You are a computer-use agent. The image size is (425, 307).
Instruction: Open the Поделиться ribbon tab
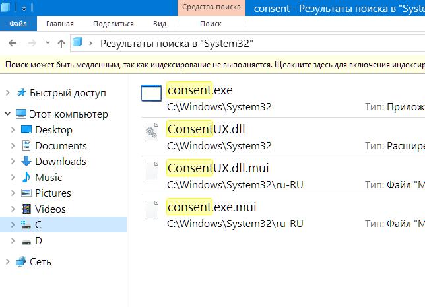pos(114,24)
